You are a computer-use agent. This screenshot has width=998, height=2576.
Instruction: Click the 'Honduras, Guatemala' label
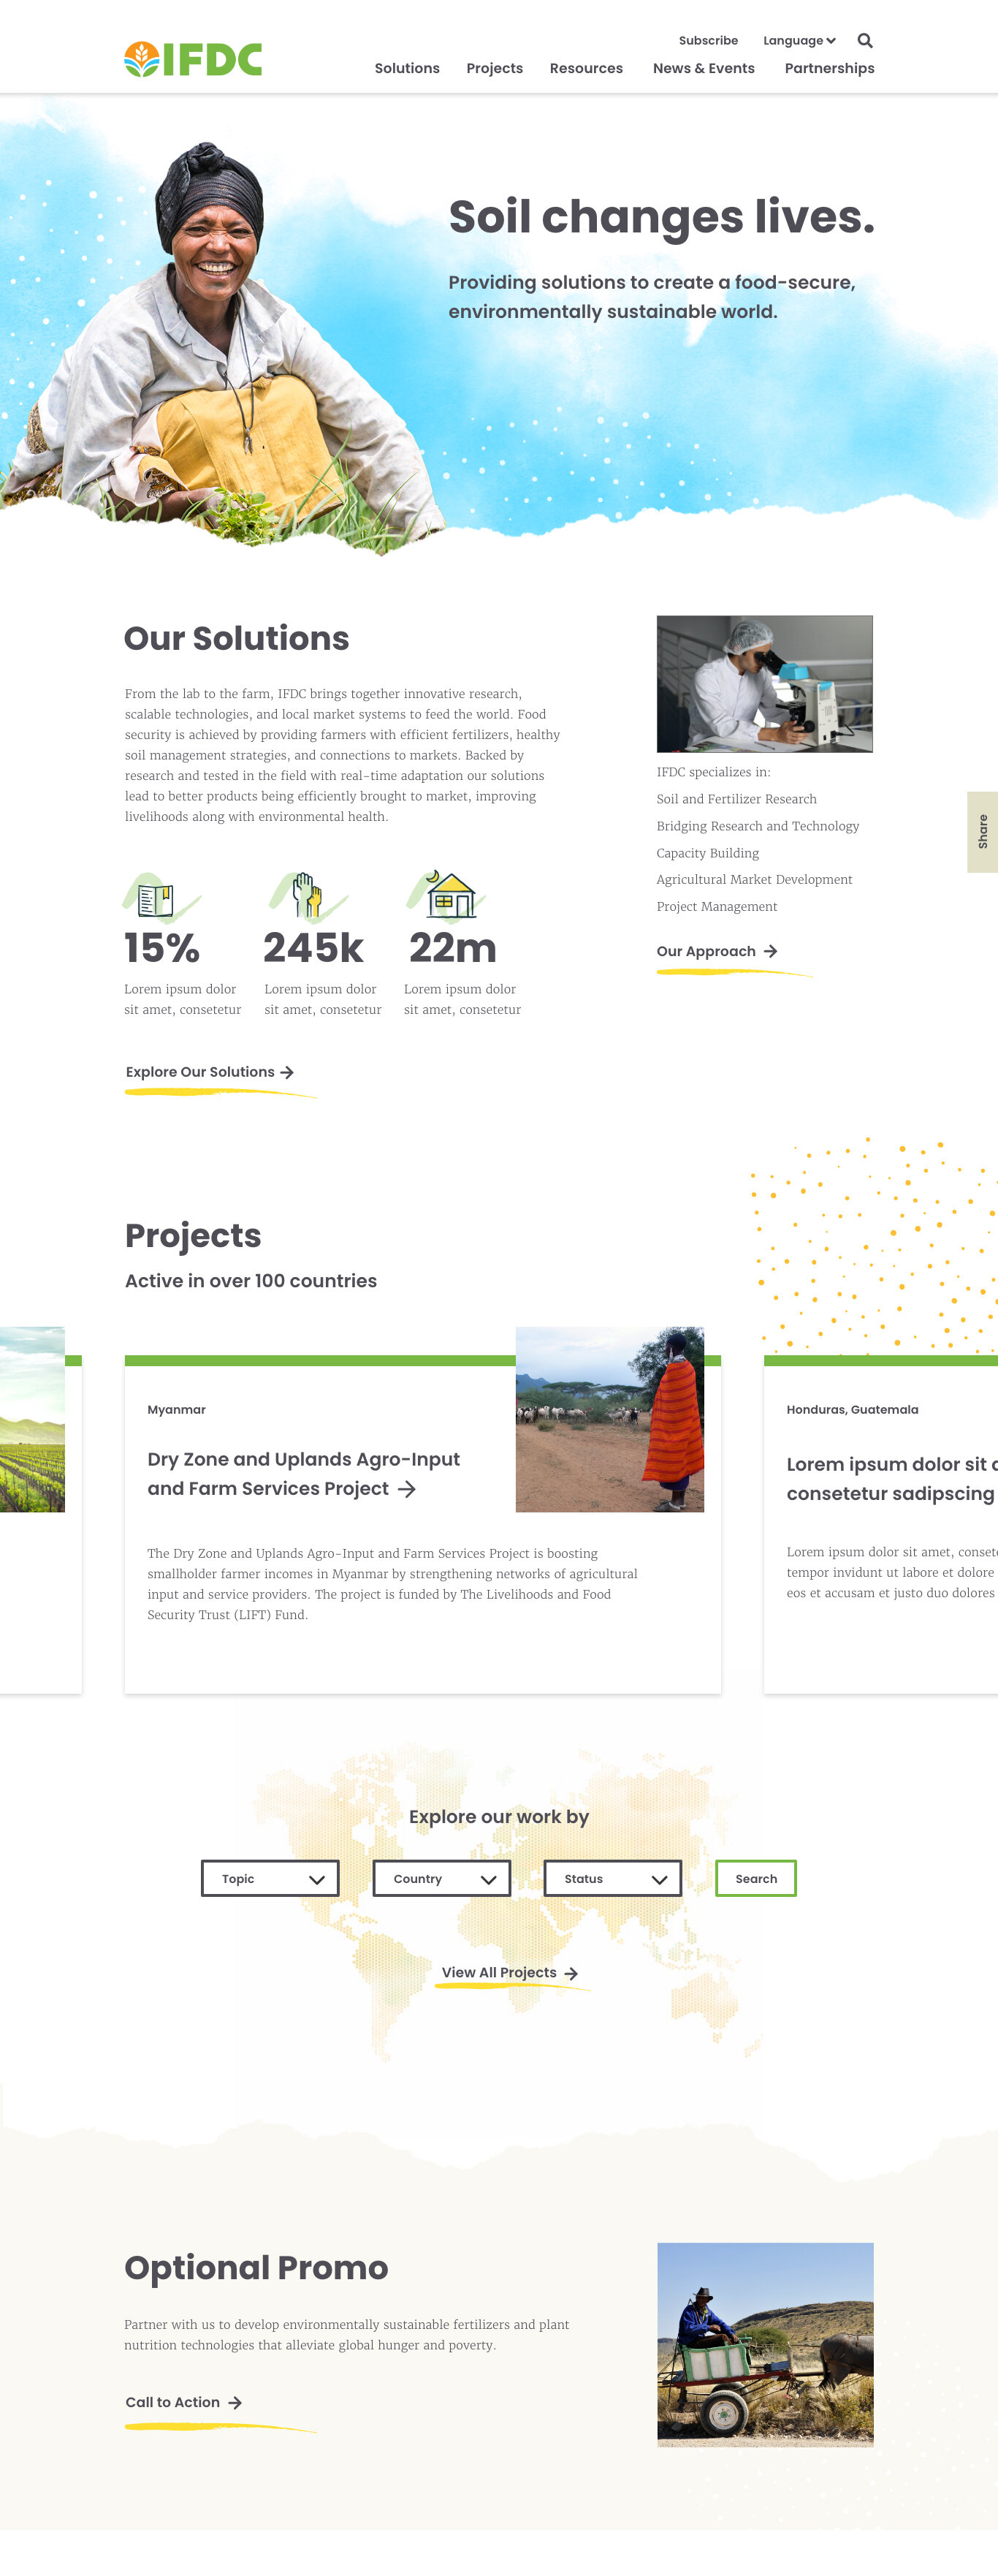tap(852, 1409)
